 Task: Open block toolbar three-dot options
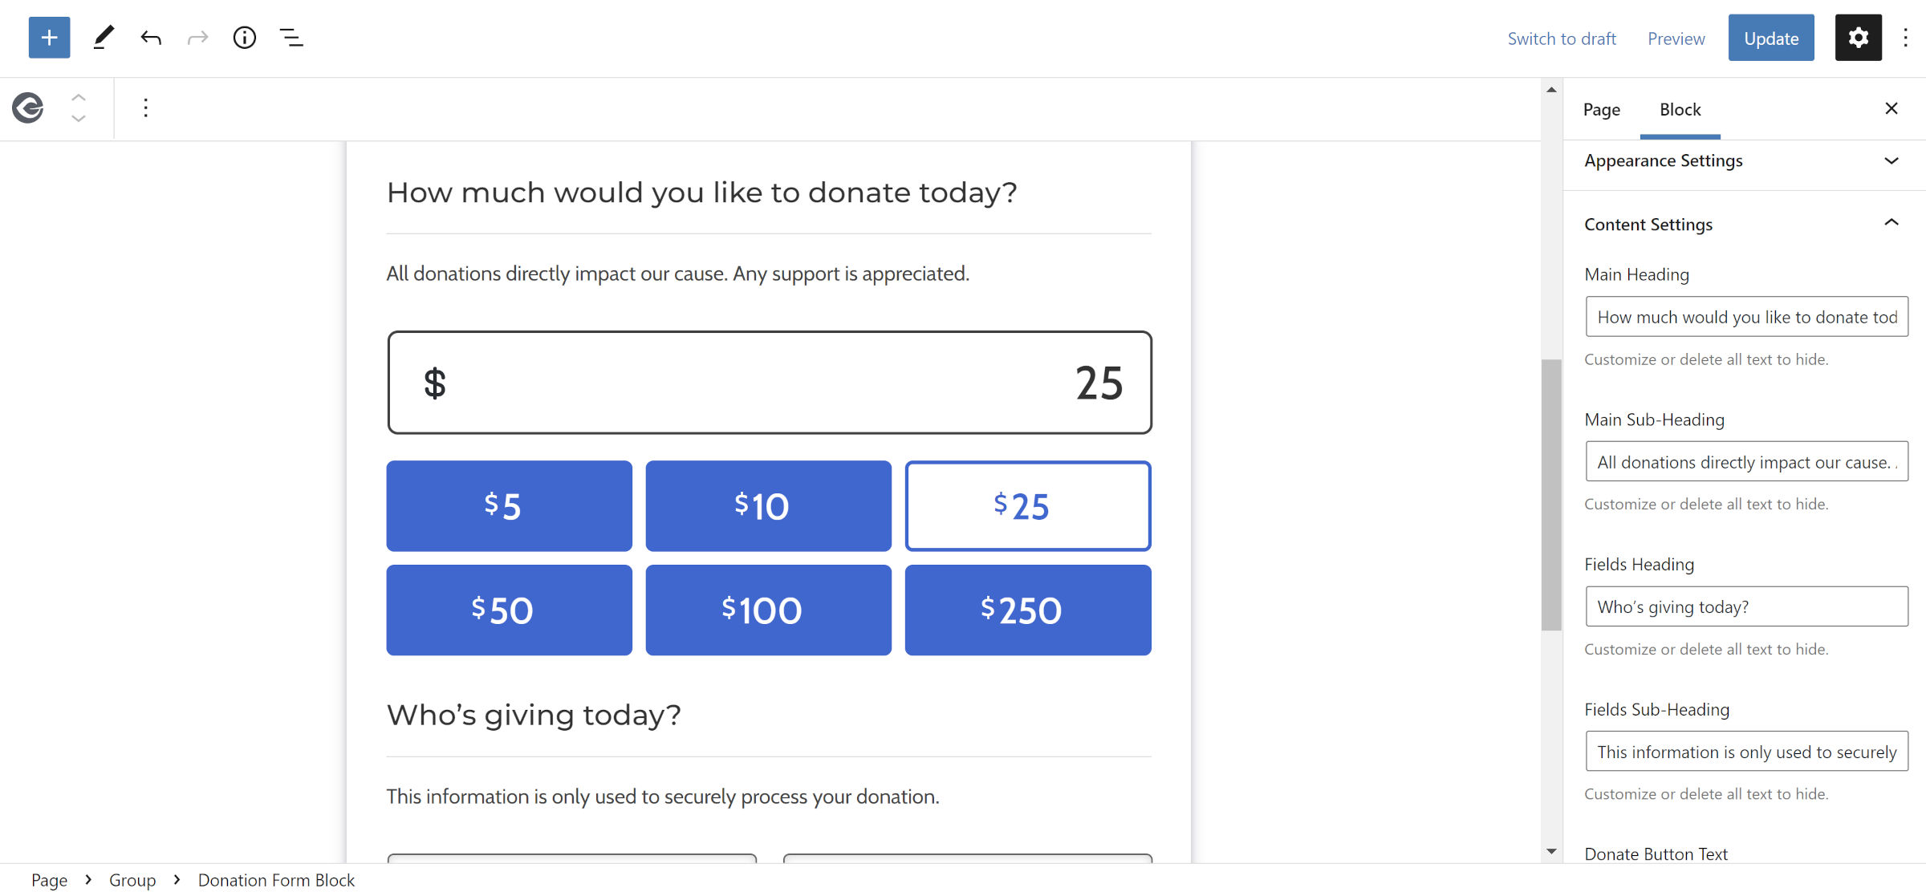point(145,107)
